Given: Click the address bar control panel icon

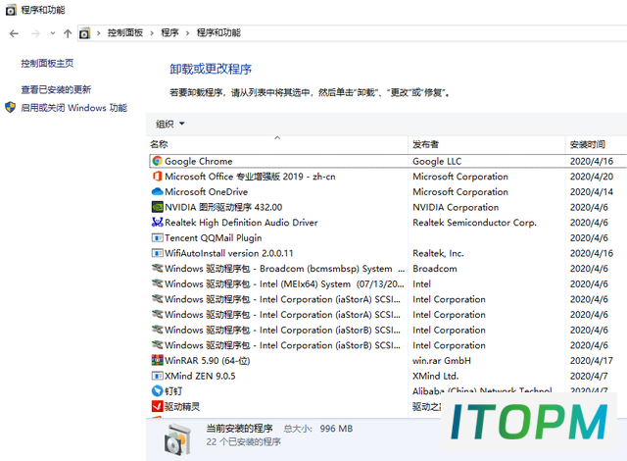Looking at the screenshot, I should click(x=84, y=33).
